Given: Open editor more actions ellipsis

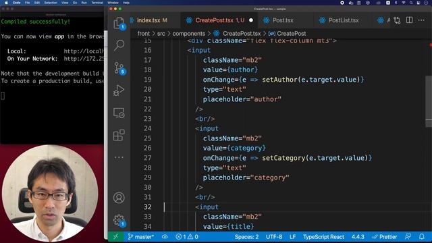Looking at the screenshot, I should point(421,20).
